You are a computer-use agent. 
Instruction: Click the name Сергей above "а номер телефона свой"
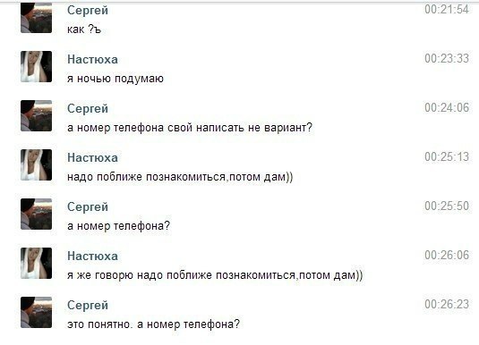[88, 109]
